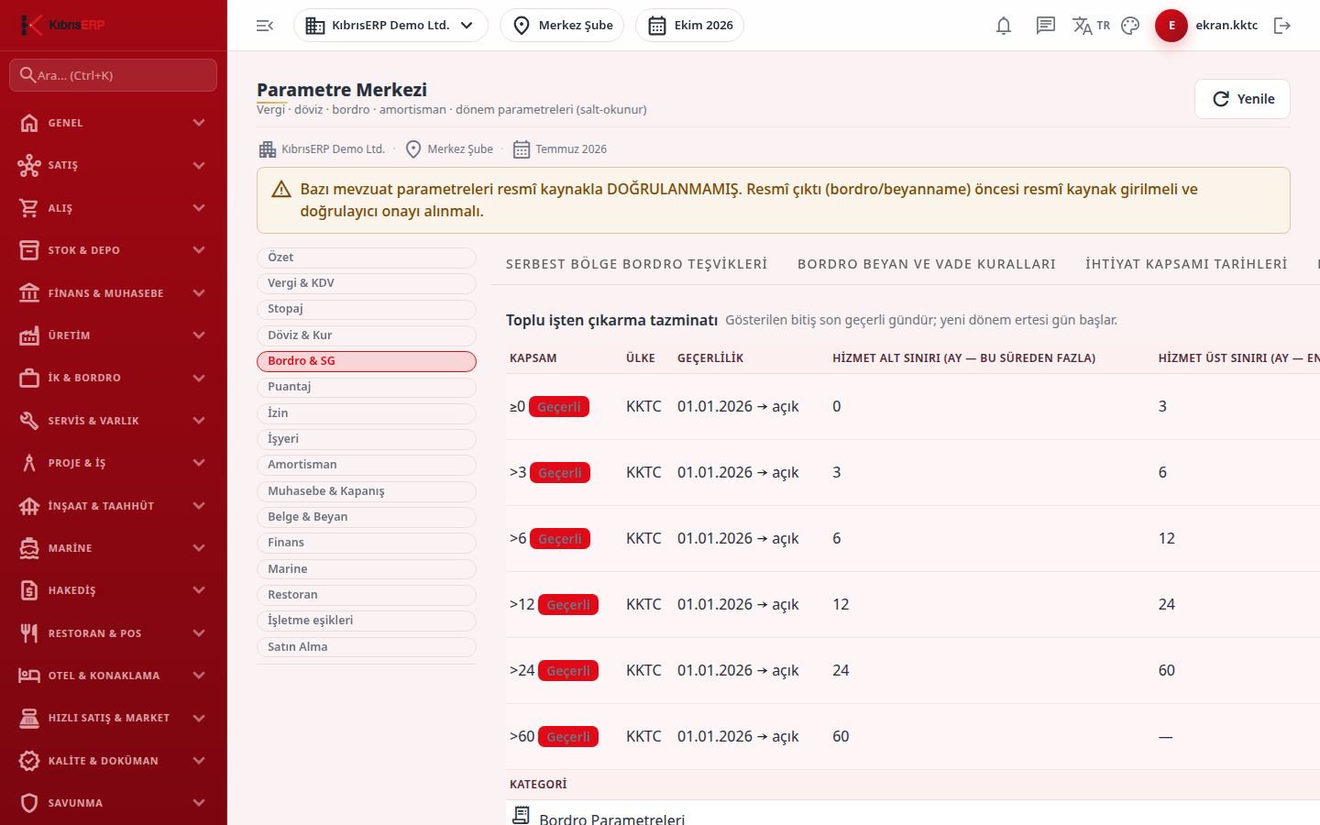The width and height of the screenshot is (1320, 825).
Task: Expand the İK & Bordro chevron
Action: coord(199,378)
